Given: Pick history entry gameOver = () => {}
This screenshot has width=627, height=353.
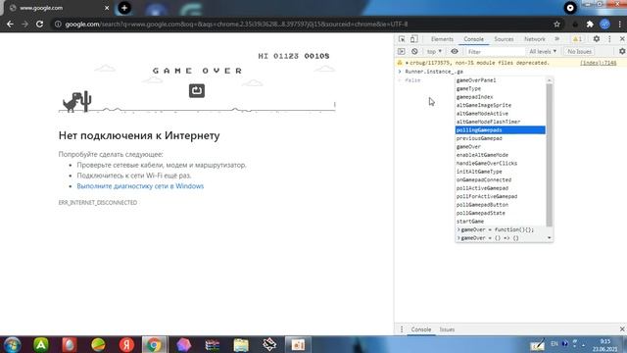Looking at the screenshot, I should [501, 238].
